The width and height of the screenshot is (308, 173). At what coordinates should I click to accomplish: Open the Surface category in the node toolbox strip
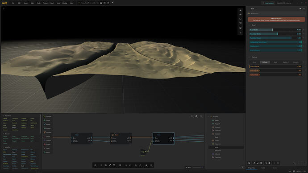(x=47, y=128)
